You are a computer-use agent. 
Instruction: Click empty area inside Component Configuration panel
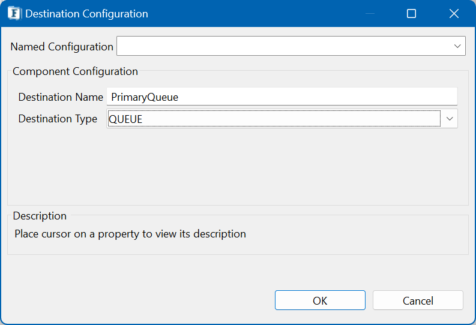point(238,167)
